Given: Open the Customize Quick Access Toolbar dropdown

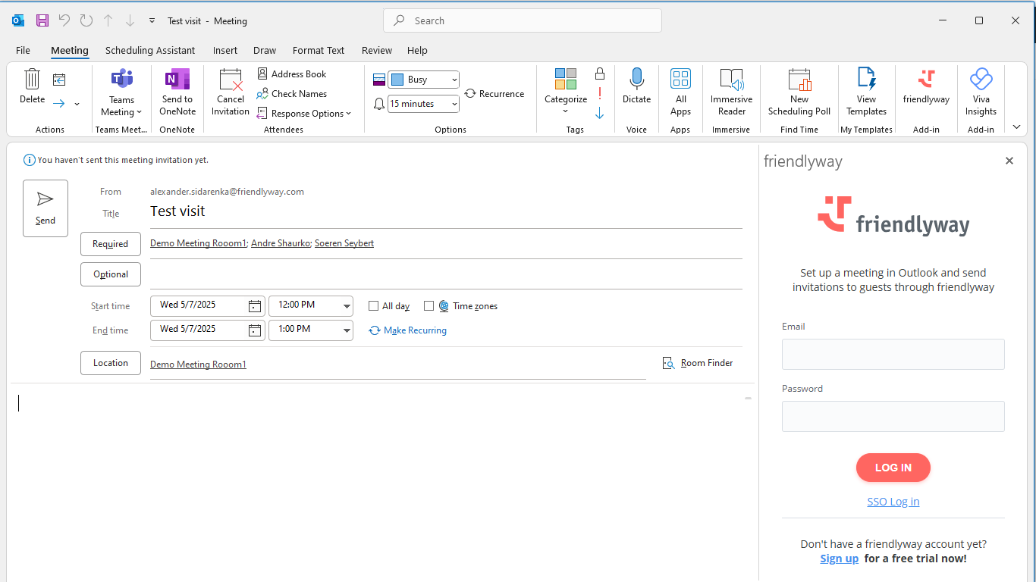Looking at the screenshot, I should [x=152, y=20].
